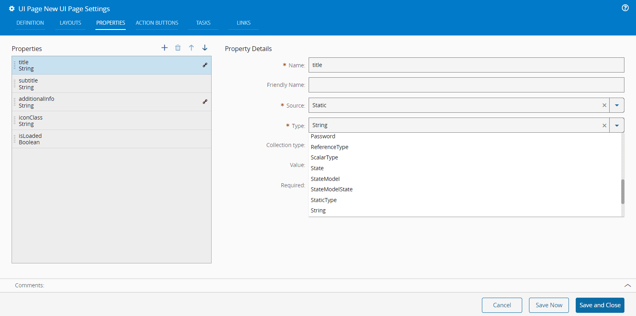
Task: Click the add property plus icon
Action: (x=164, y=48)
